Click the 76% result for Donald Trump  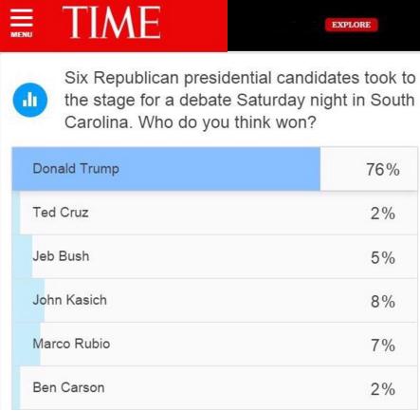pos(383,169)
